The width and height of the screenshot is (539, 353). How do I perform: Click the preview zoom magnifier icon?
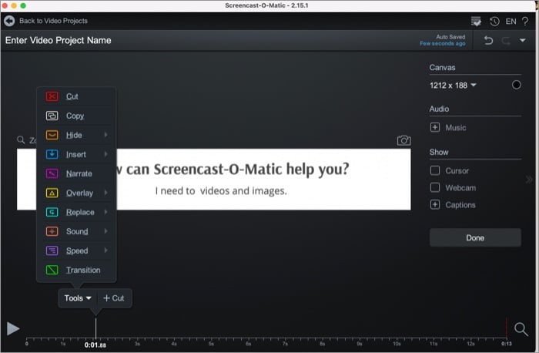click(x=21, y=140)
